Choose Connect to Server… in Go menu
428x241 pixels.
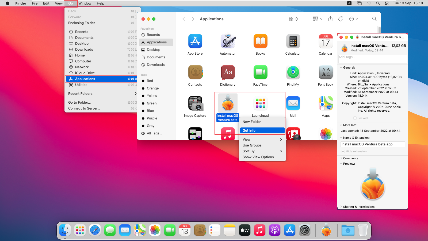click(x=101, y=108)
